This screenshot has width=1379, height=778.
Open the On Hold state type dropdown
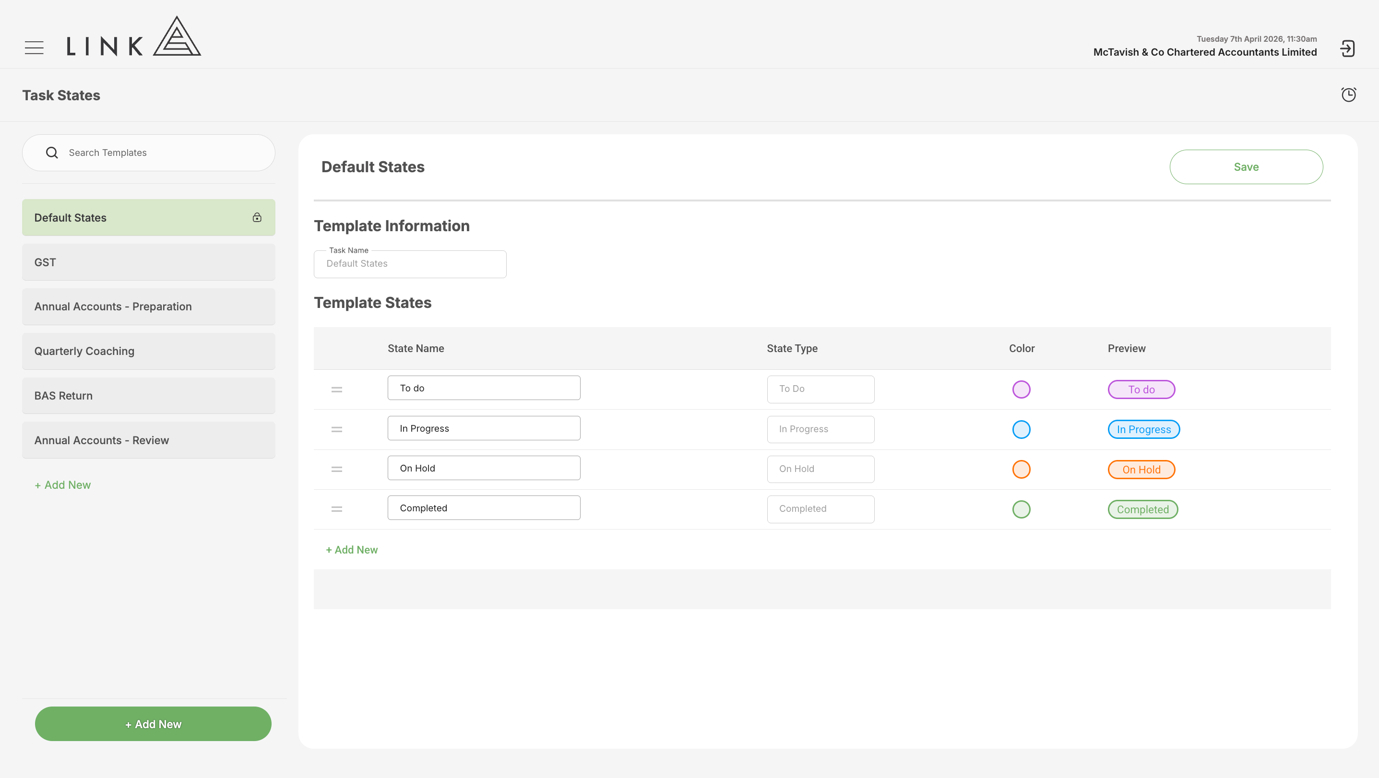point(820,469)
